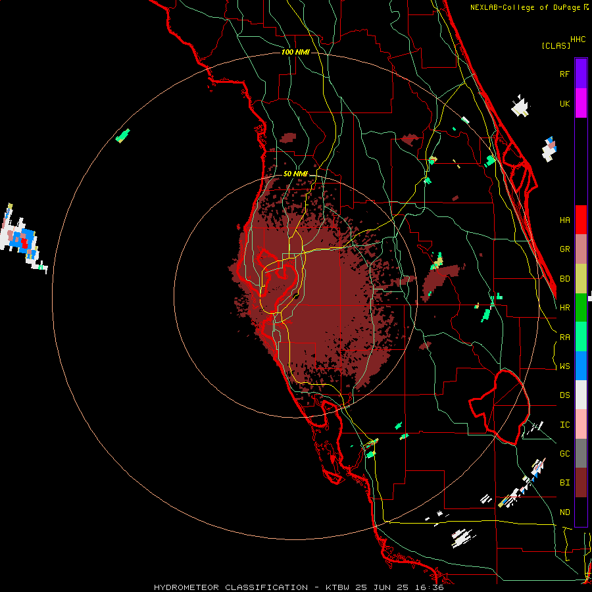
Task: Click the 100 NMI range ring label
Action: coord(295,52)
